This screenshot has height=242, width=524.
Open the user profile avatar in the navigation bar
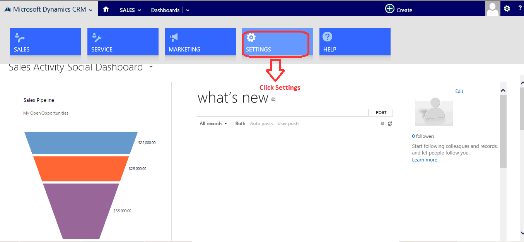[492, 9]
